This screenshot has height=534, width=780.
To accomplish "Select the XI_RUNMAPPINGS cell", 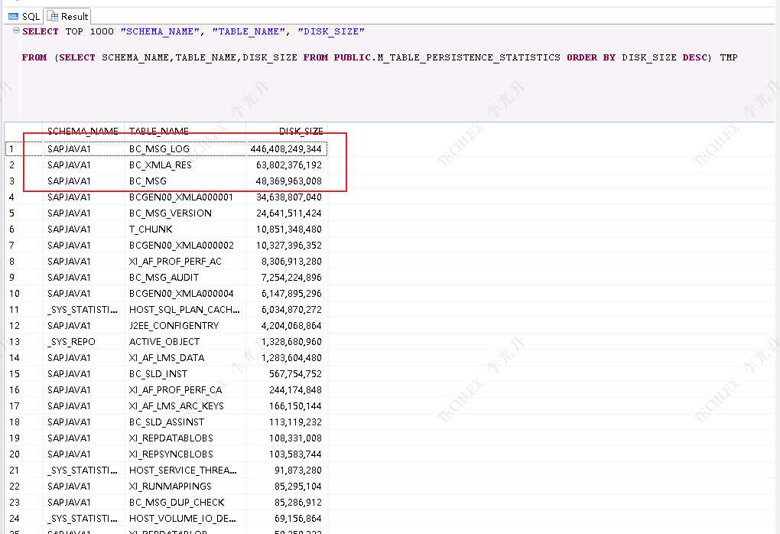I will tap(185, 487).
